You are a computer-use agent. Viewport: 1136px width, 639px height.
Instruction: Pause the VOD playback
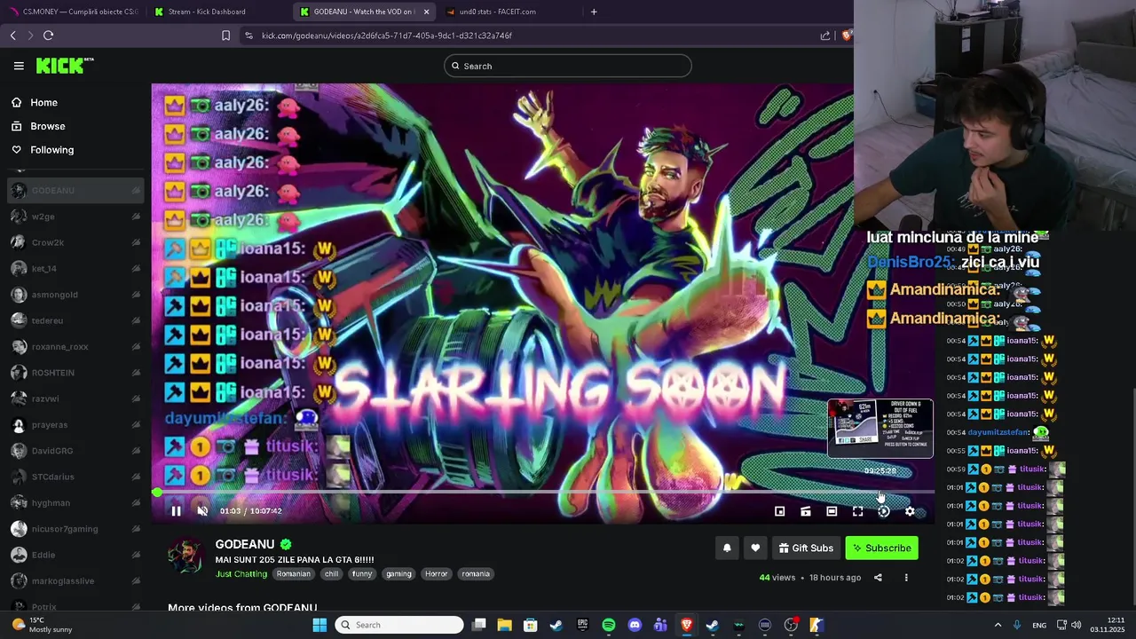click(x=176, y=511)
